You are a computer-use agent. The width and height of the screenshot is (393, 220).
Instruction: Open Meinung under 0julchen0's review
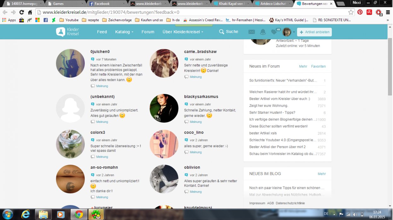coord(102,86)
